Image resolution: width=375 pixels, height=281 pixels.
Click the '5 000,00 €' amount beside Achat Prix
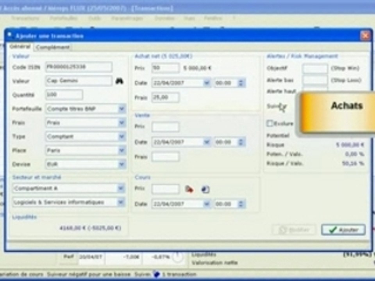pos(197,68)
